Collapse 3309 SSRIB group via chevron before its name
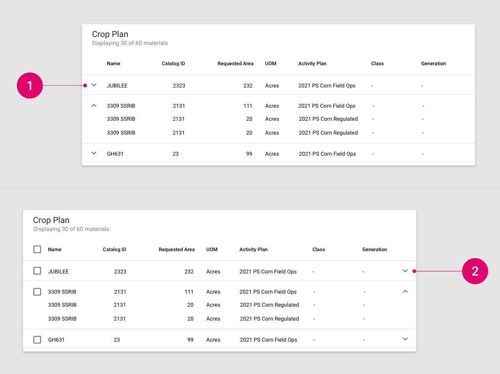Viewport: 500px width, 374px height. click(94, 106)
